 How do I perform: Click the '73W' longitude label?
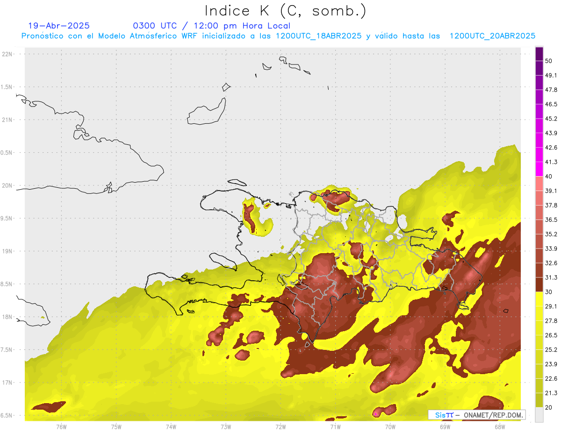pos(226,426)
